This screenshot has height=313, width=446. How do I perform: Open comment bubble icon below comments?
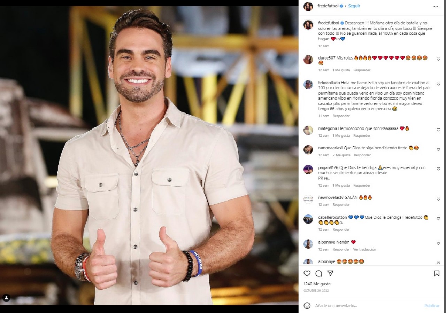click(318, 273)
